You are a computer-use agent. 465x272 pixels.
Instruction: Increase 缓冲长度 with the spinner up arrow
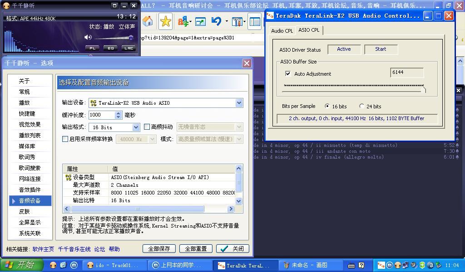point(119,113)
